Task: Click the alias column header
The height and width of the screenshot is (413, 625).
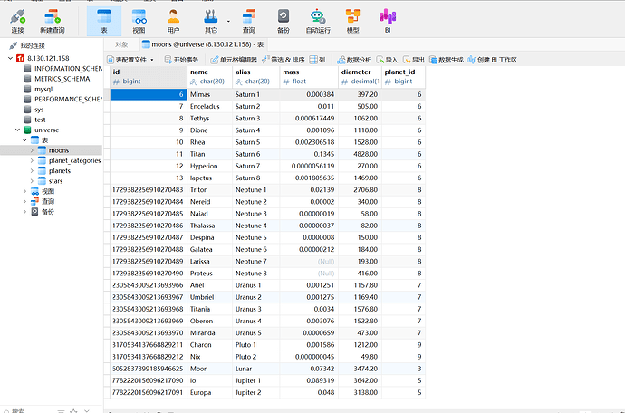Action: tap(256, 77)
